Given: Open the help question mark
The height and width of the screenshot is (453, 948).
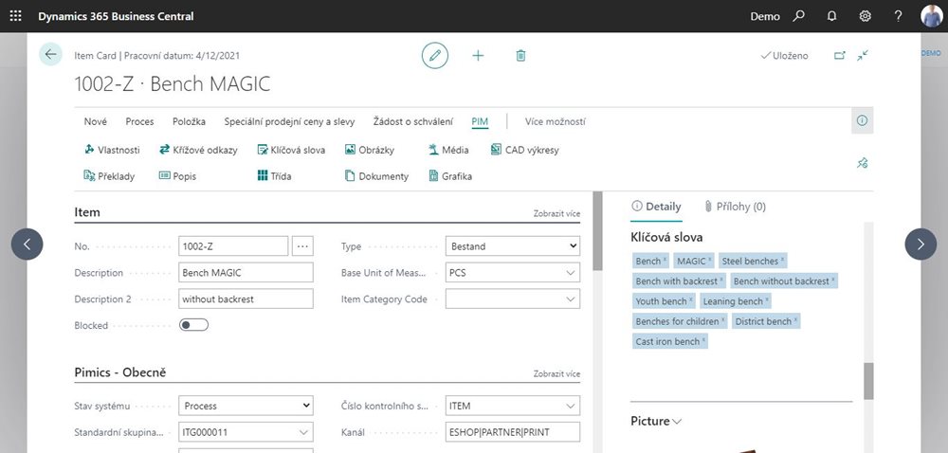Looking at the screenshot, I should click(x=898, y=16).
